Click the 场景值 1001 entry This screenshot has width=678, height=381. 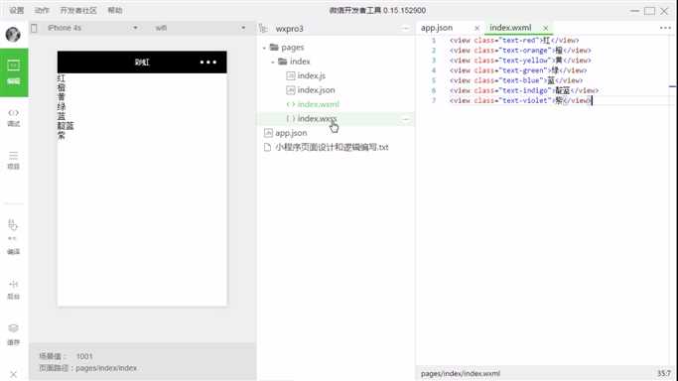[66, 356]
